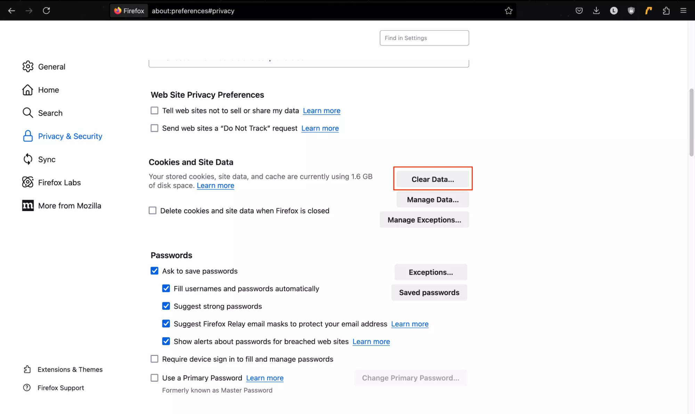Click the account avatar icon

click(614, 11)
